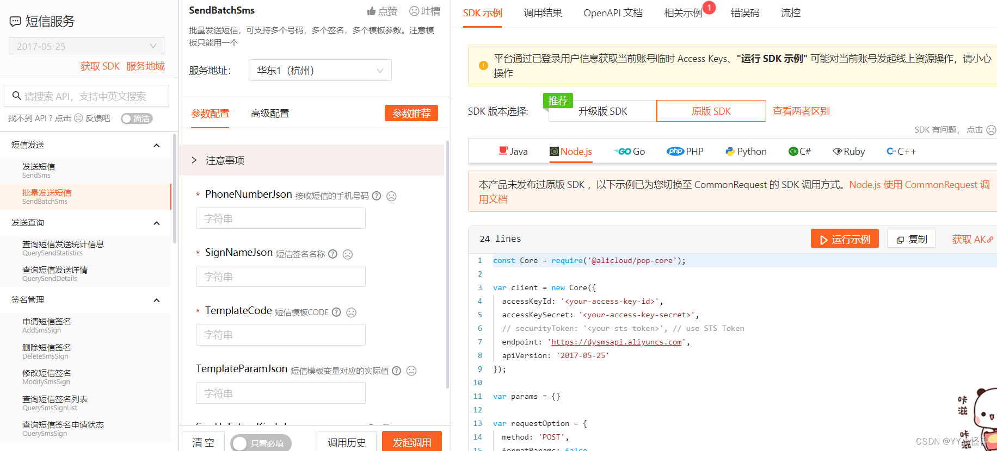Image resolution: width=997 pixels, height=451 pixels.
Task: Toggle the 只看必填 switch
Action: click(261, 443)
